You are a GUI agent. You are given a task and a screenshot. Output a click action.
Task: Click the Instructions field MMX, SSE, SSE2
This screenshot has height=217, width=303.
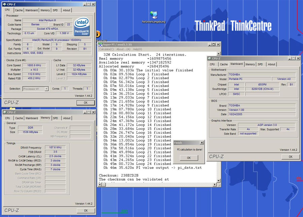pyautogui.click(x=57, y=53)
